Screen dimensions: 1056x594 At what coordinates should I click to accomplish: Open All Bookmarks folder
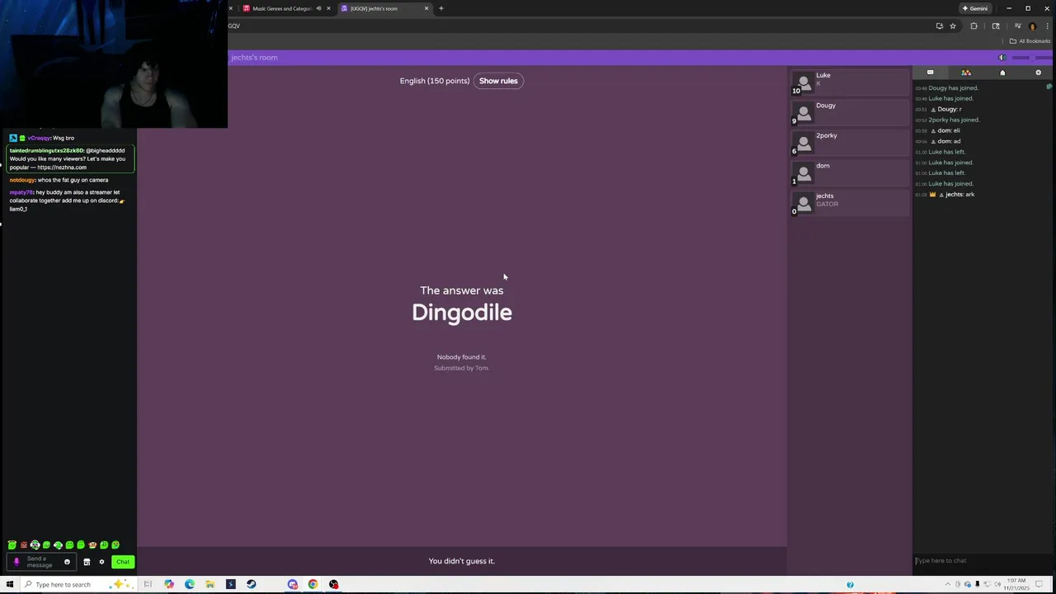tap(1030, 41)
